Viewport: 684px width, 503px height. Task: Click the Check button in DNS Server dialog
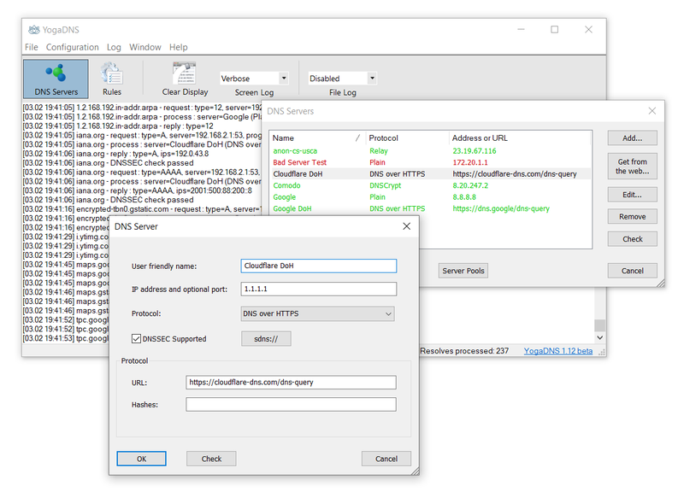(x=211, y=459)
